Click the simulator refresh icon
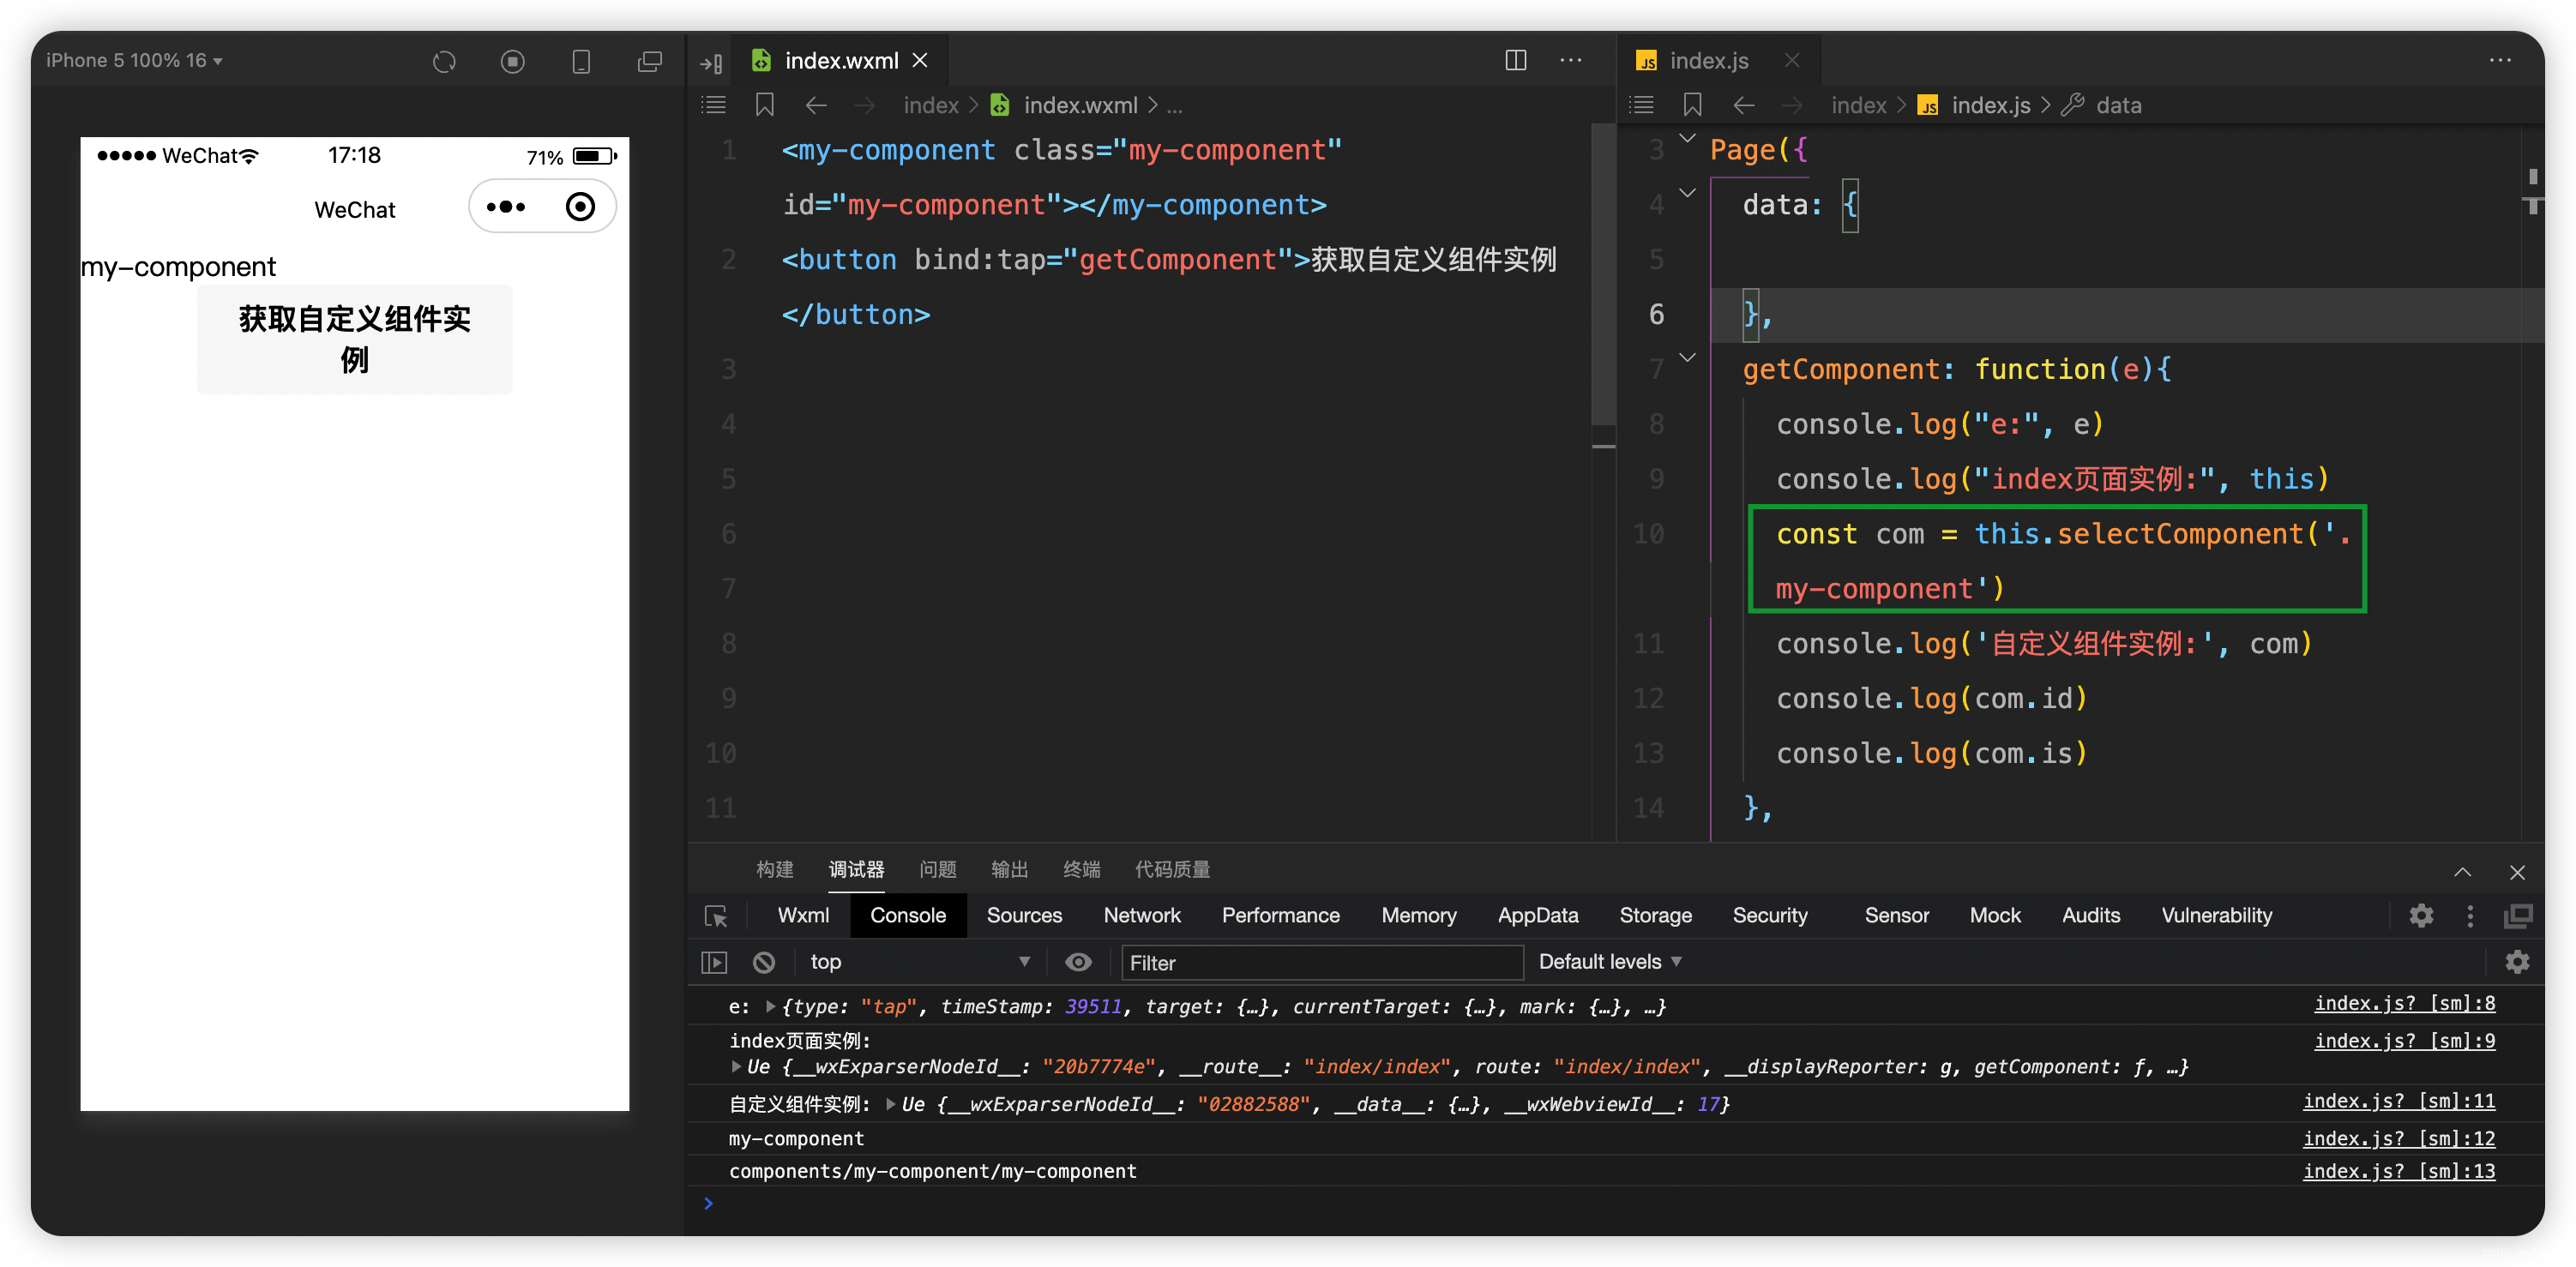The image size is (2576, 1267). (444, 61)
